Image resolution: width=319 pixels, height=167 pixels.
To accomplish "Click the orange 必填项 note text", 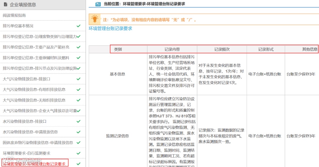I will pos(149,20).
